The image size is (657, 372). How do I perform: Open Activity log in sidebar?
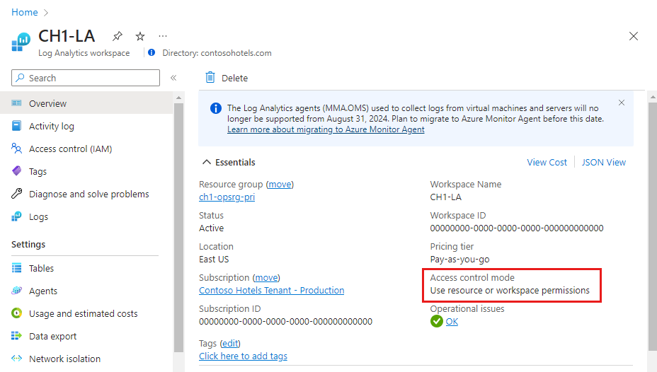[51, 126]
